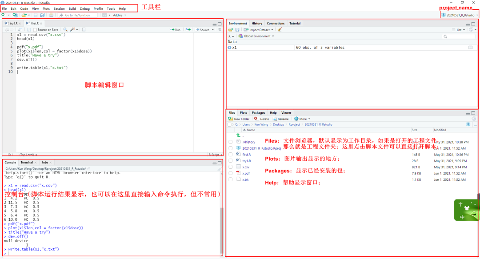Open the Session menu
The image size is (480, 259).
tap(59, 8)
